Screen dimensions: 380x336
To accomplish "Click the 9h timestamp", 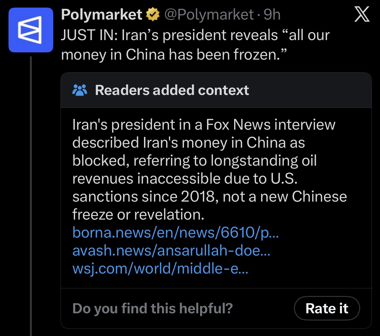I will coord(272,15).
